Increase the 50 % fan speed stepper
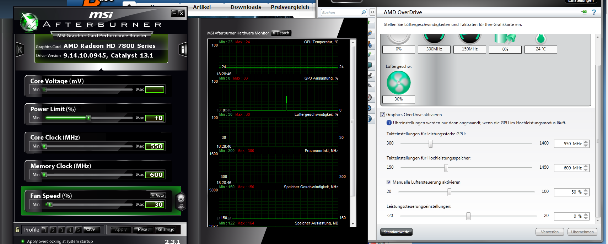This screenshot has width=608, height=244. [586, 190]
